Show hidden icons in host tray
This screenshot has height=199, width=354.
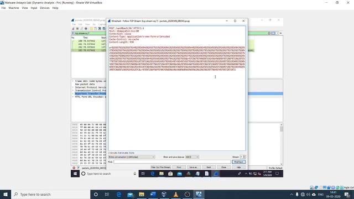click(291, 195)
